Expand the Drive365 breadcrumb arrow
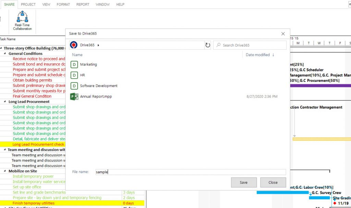This screenshot has height=208, width=351. click(98, 45)
